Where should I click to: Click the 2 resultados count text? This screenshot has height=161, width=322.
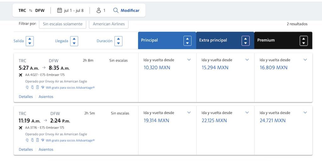297,24
